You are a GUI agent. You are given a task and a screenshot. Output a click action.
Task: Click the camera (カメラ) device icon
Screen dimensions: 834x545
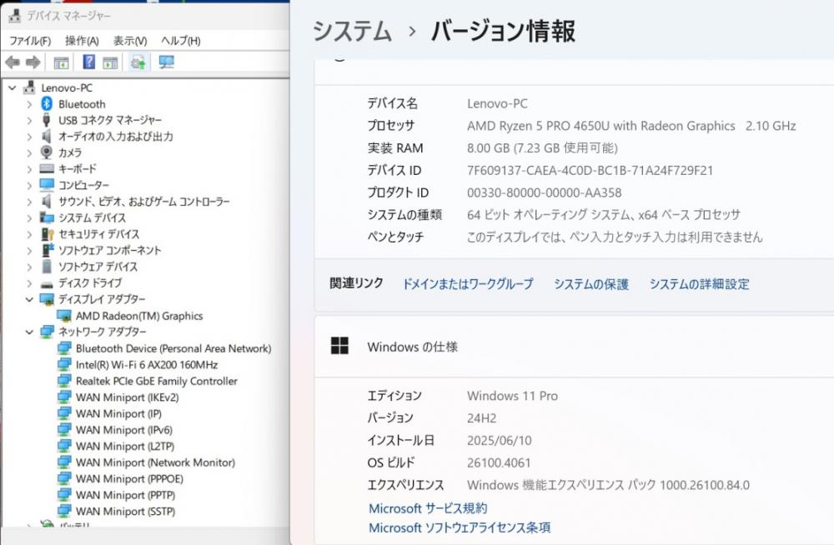pos(48,152)
